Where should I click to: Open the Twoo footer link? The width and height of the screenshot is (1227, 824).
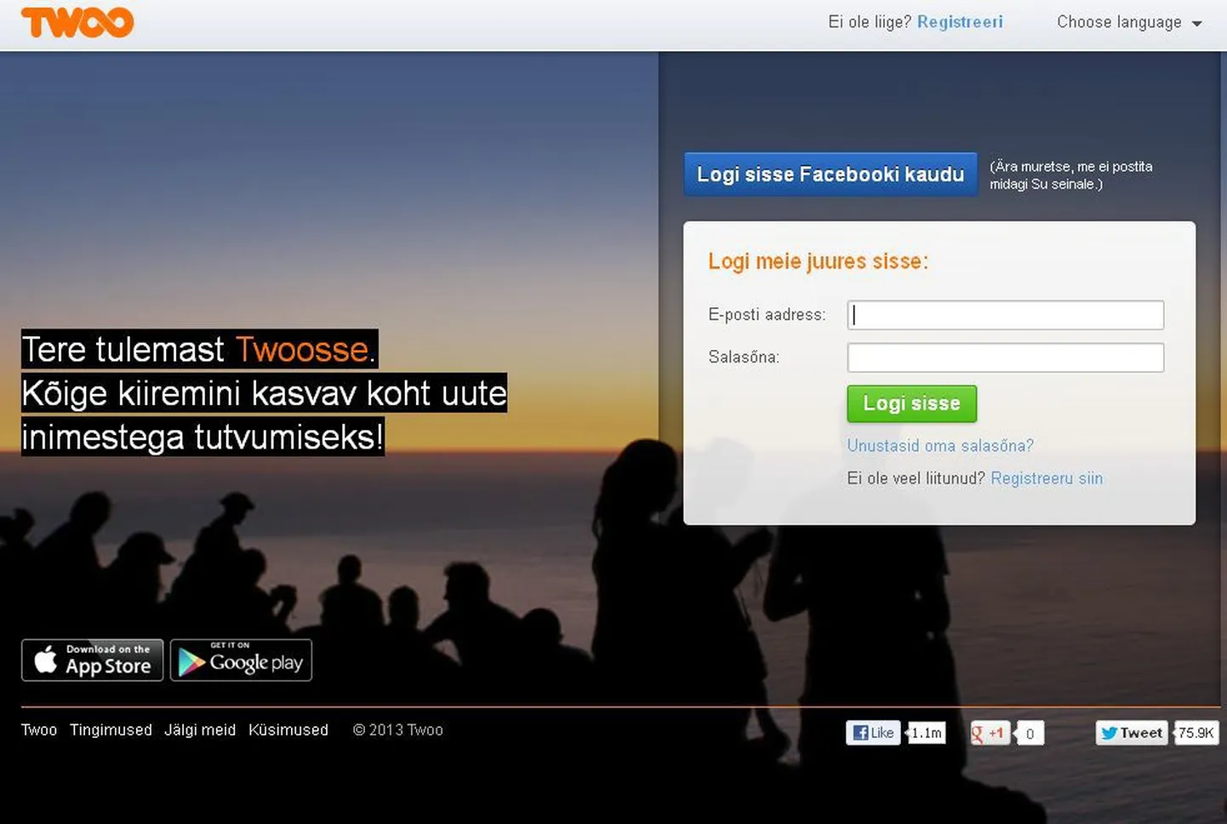39,730
